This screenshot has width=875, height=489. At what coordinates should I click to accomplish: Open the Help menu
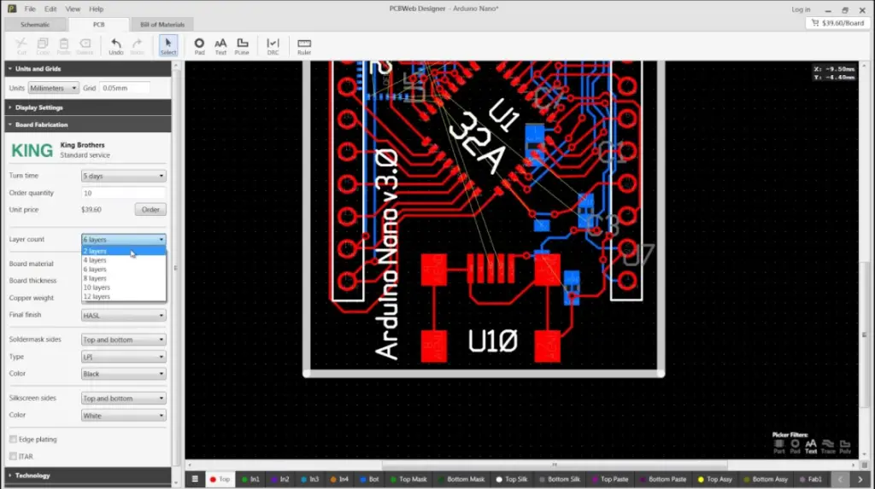pos(96,9)
